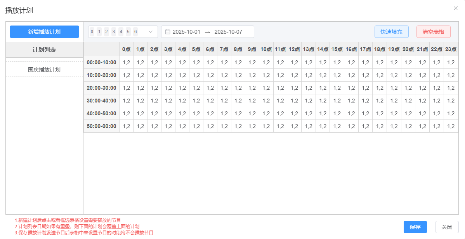The width and height of the screenshot is (465, 239).
Task: Click the calendar icon in date range picker
Action: pos(168,32)
